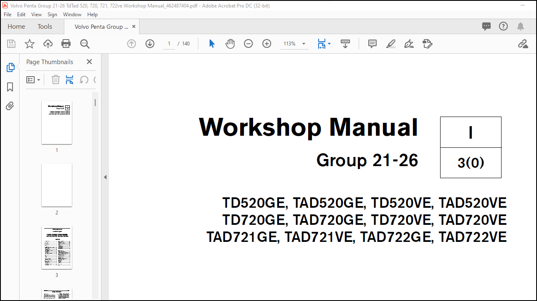Go to next page arrow
537x301 pixels.
150,44
